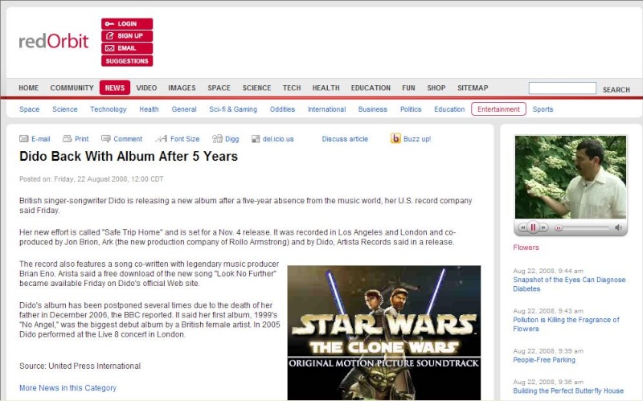This screenshot has height=401, width=643.
Task: Open the Discuss article link
Action: 345,139
